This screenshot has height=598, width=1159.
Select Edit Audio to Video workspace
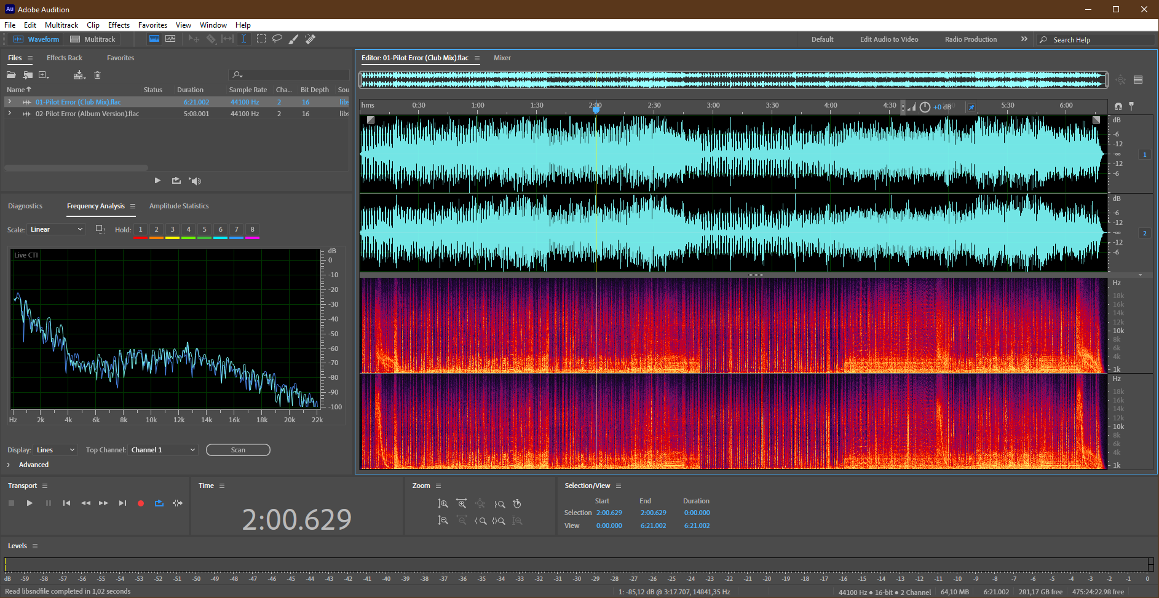pos(889,39)
